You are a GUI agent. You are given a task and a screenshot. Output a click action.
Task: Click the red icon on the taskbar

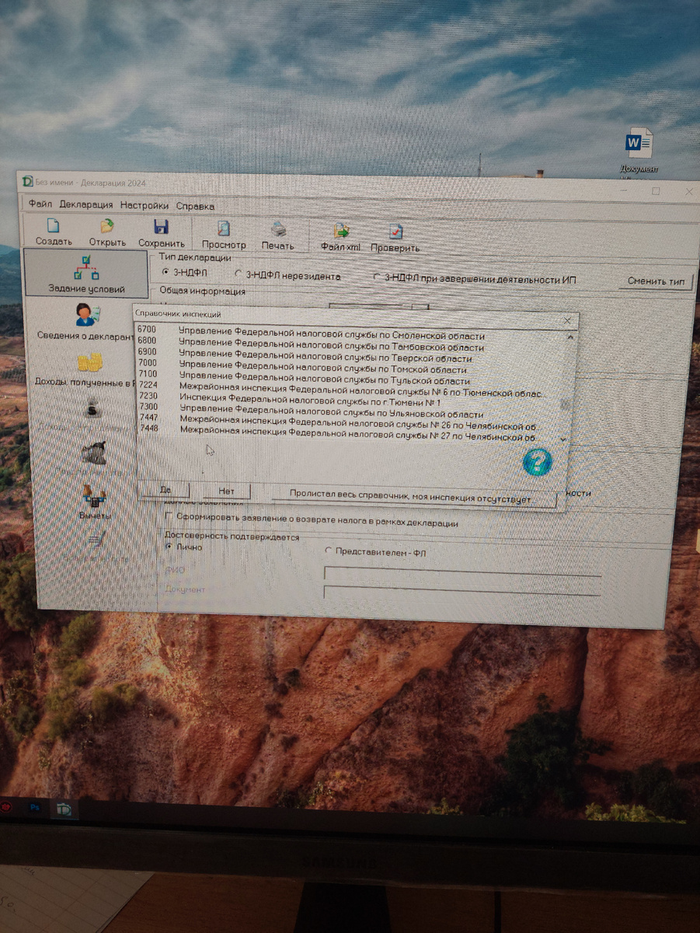[x=6, y=807]
